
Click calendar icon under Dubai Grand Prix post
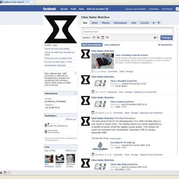(x=93, y=113)
